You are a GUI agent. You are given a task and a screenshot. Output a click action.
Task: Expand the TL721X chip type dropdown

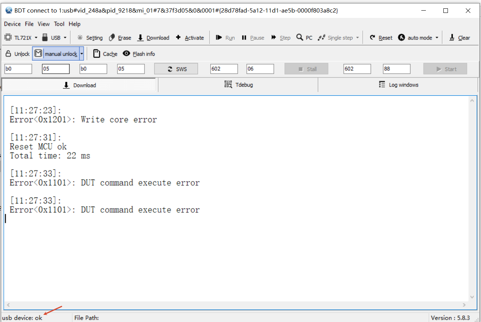21,38
